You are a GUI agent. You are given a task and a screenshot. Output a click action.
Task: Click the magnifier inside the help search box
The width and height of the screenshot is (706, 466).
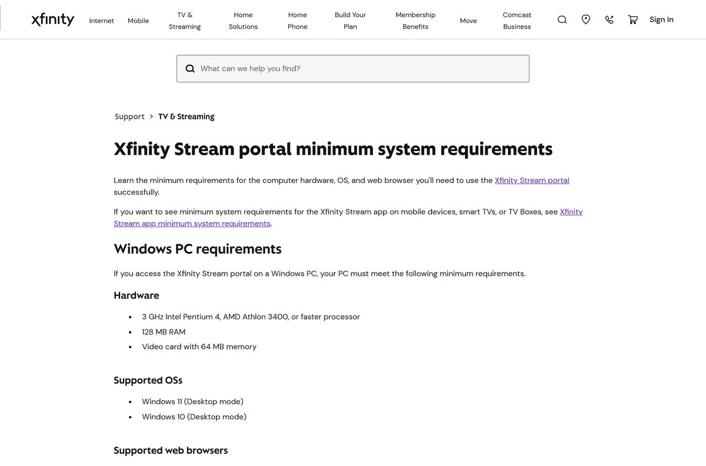tap(190, 69)
